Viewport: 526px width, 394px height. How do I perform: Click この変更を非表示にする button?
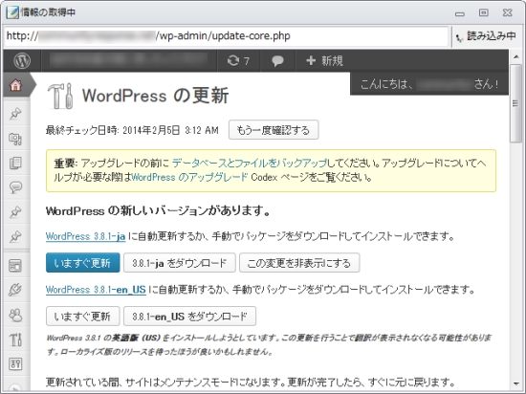pyautogui.click(x=299, y=263)
